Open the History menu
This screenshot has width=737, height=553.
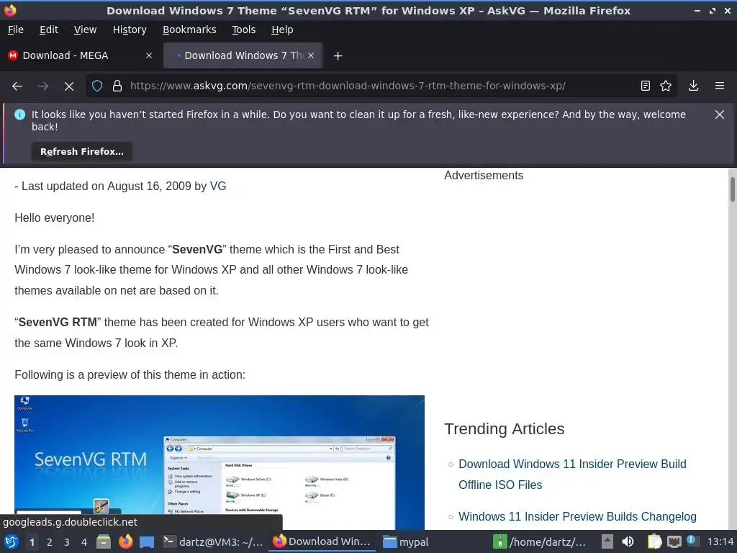130,30
